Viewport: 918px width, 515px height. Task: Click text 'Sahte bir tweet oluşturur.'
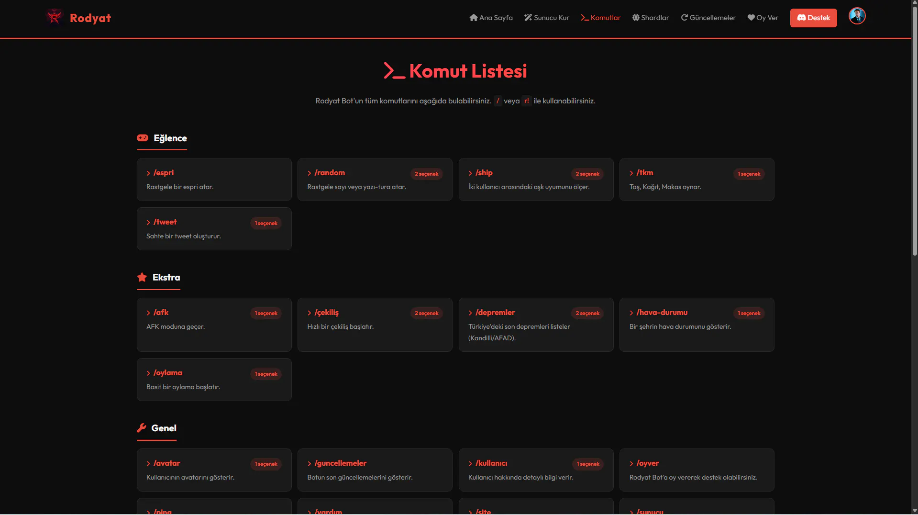[183, 236]
